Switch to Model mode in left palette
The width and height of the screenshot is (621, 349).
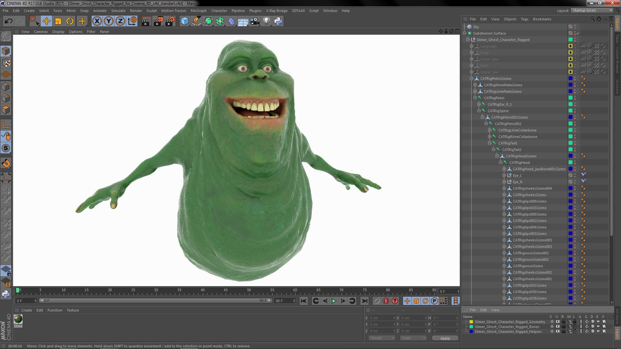click(x=6, y=51)
